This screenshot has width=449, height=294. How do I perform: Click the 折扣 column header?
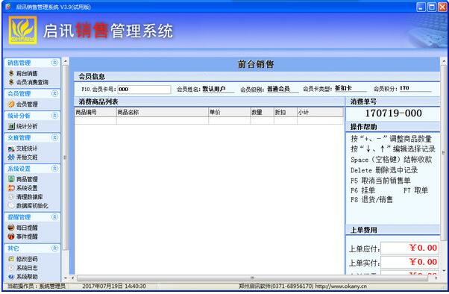click(286, 113)
